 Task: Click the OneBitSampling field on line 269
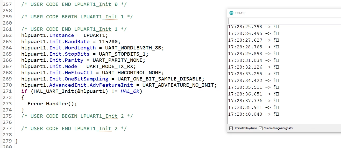pyautogui.click(x=86, y=79)
